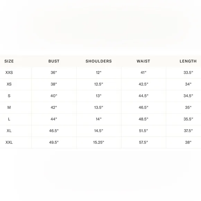Image resolution: width=201 pixels, height=201 pixels.
Task: Click the 33.5" length value
Action: [188, 72]
